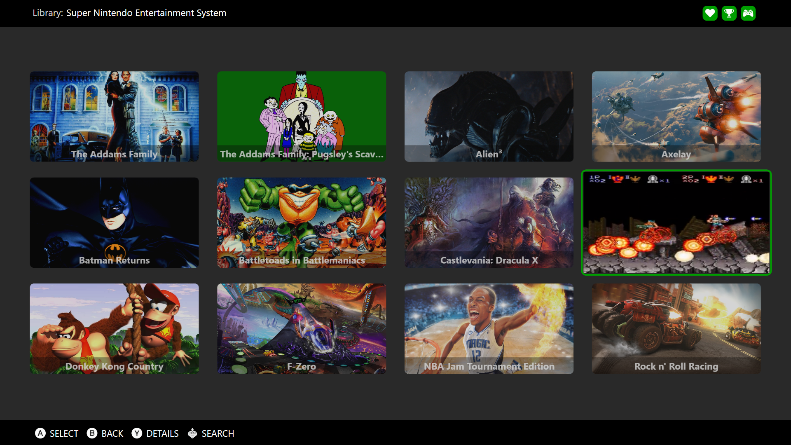The height and width of the screenshot is (445, 791).
Task: Click the DETAILS label in the footer
Action: [162, 433]
